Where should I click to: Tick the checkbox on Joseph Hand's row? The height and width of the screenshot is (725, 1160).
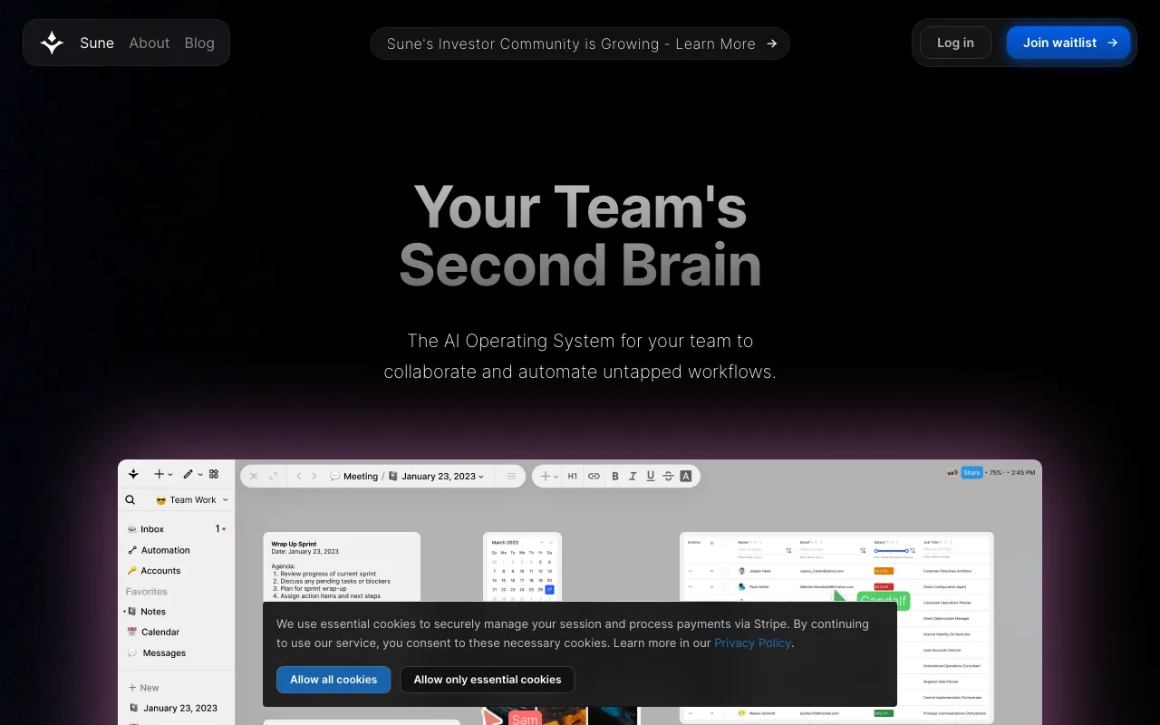[x=726, y=571]
